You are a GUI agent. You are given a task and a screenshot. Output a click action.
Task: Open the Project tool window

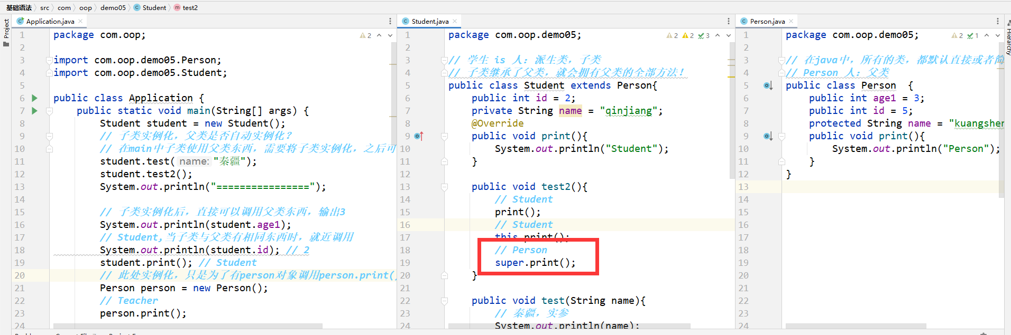click(x=6, y=32)
